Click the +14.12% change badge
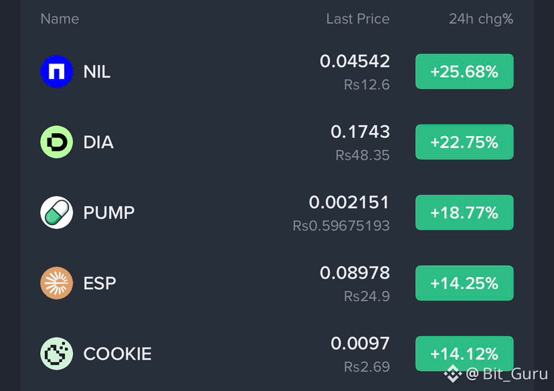 pyautogui.click(x=464, y=354)
